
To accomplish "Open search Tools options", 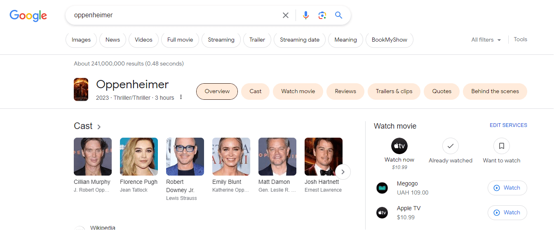I will pos(520,40).
